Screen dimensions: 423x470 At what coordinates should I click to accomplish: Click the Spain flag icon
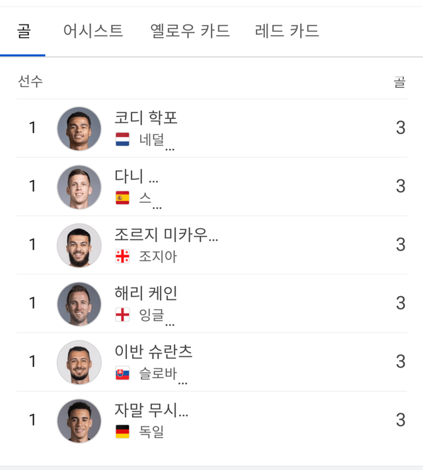click(122, 198)
